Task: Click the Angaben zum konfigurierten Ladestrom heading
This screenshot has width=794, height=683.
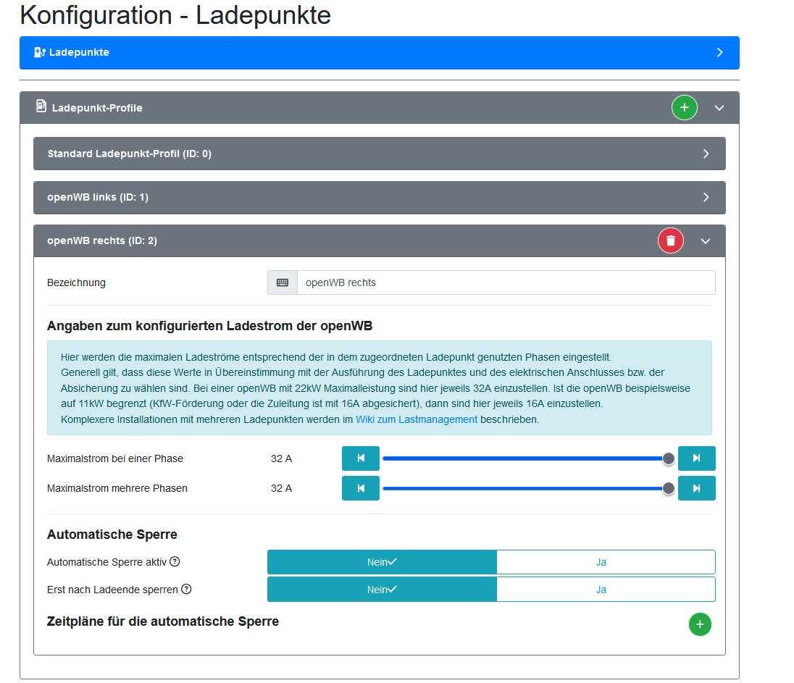Action: point(209,325)
